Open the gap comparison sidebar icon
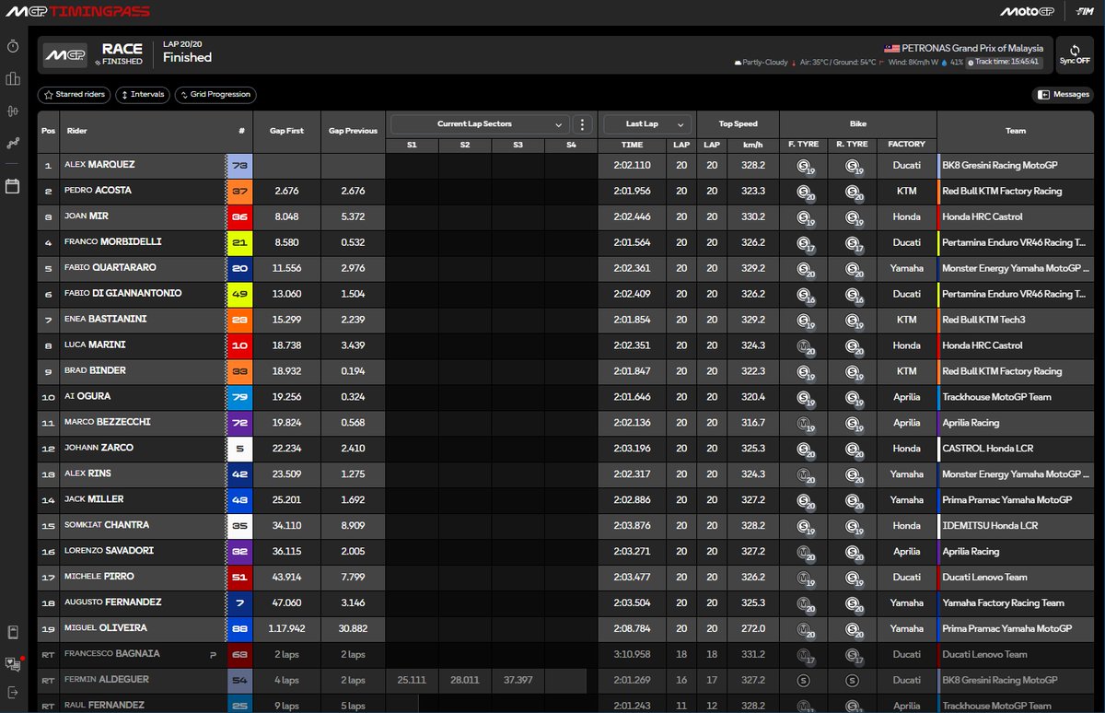Screen dimensions: 1105x713 [x=13, y=111]
